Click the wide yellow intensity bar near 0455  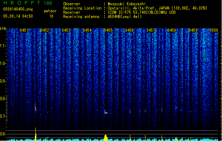coord(106,137)
